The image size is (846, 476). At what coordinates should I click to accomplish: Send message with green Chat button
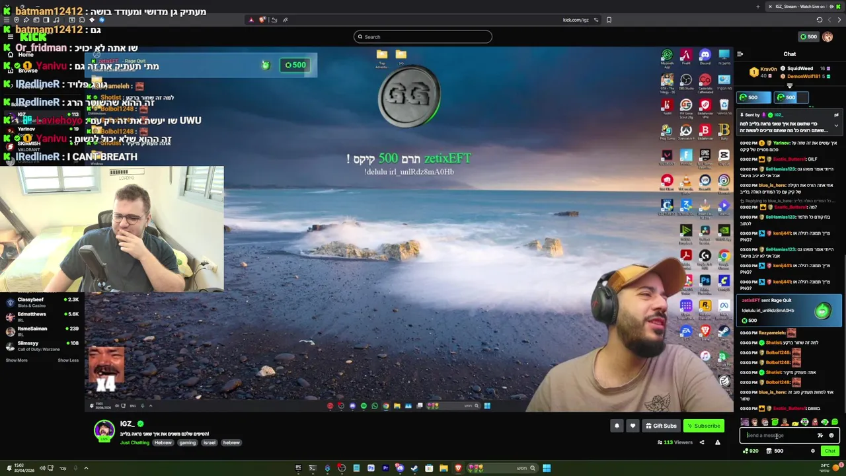[x=830, y=451]
